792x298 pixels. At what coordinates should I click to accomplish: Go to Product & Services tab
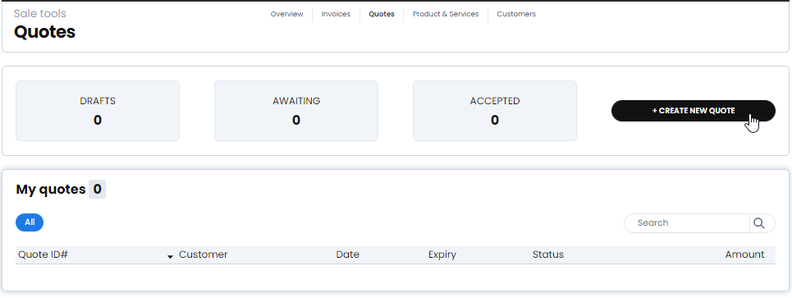446,14
